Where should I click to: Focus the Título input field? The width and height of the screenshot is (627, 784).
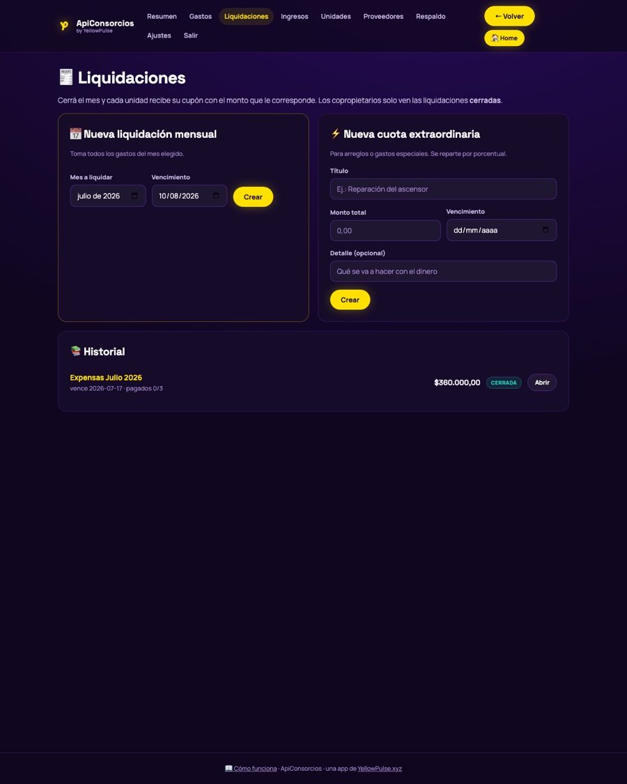(443, 189)
